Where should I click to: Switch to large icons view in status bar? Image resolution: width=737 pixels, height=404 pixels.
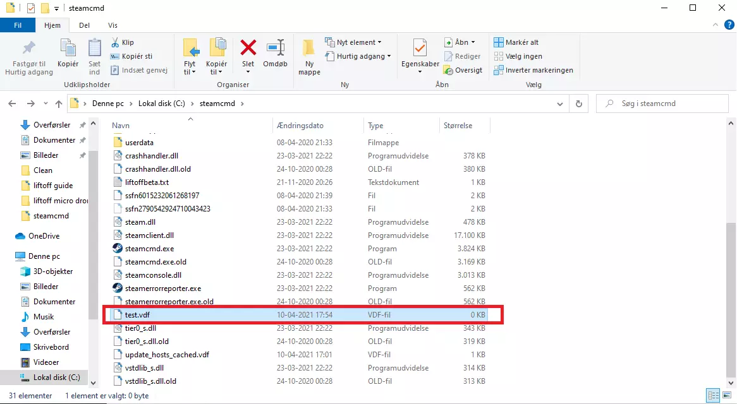(727, 396)
